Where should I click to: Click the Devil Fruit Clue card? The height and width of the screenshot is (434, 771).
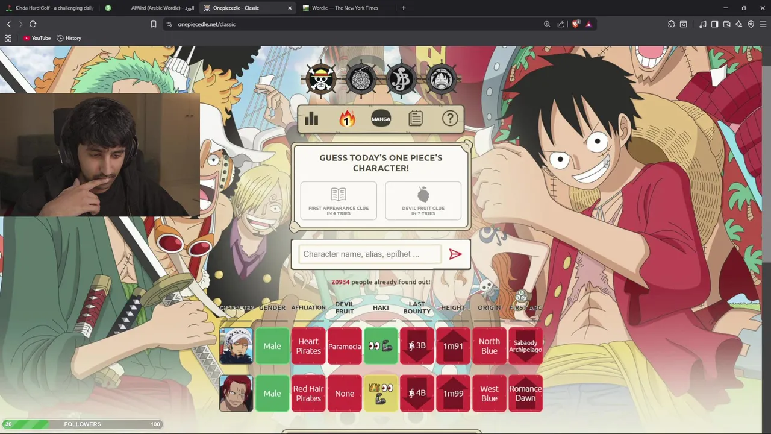pyautogui.click(x=423, y=201)
